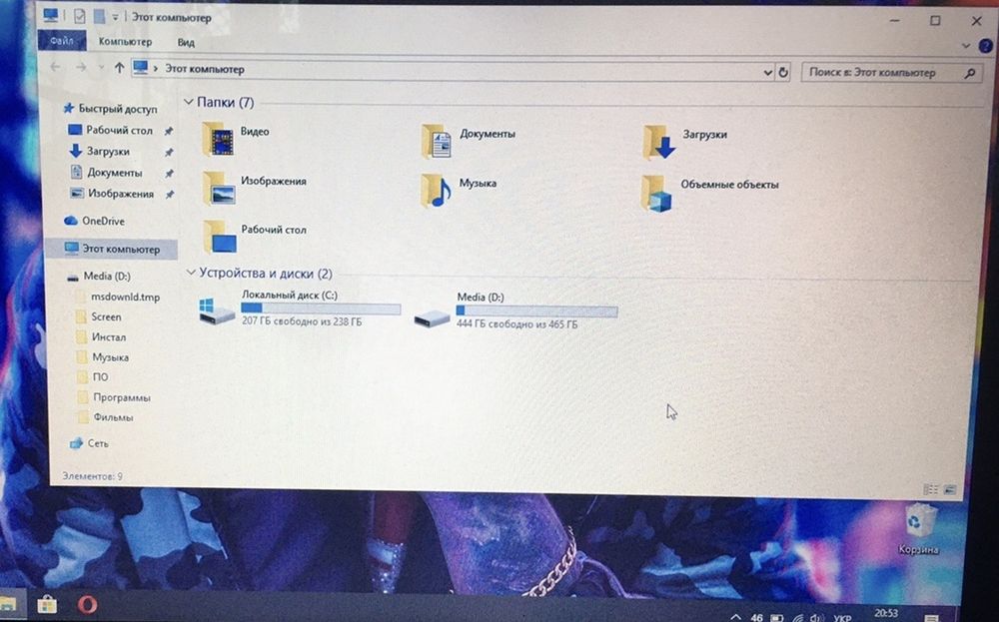Screen dimensions: 999x622
Task: Open the Explorer help question mark icon
Action: pos(986,46)
